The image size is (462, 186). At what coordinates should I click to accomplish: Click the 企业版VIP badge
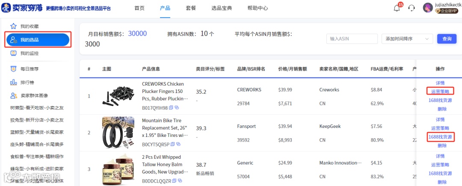(446, 11)
